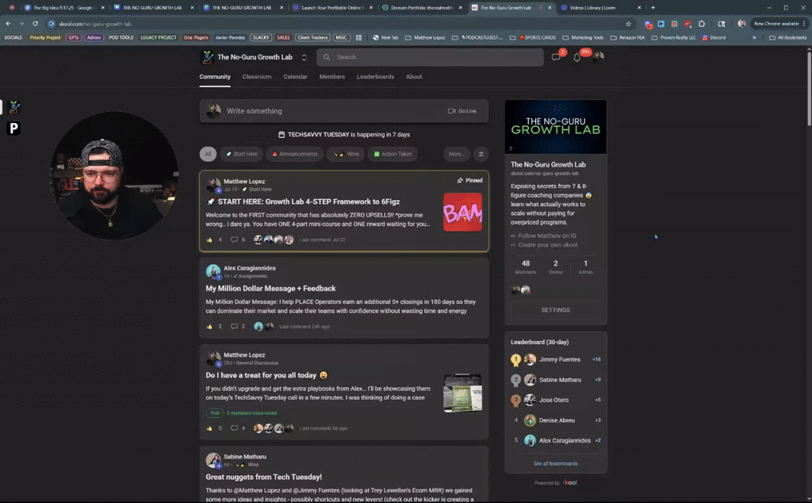Select the All posts filter
Screen dimensions: 812x503
click(208, 154)
